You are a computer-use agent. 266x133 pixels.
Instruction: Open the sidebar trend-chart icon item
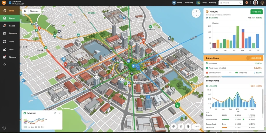point(5,49)
